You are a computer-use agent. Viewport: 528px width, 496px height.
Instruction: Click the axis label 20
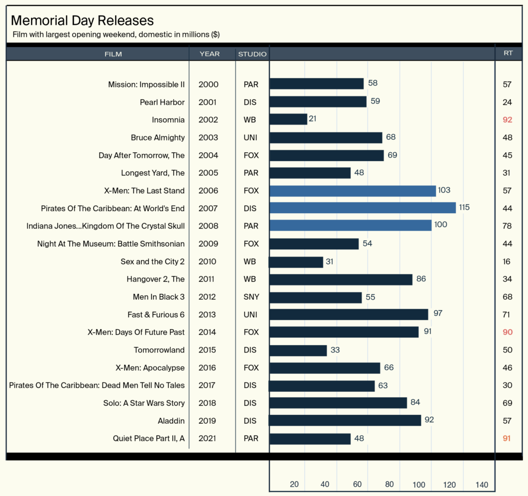click(294, 485)
